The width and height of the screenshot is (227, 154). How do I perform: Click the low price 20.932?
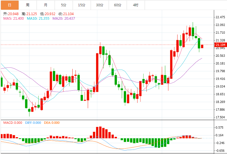tap(50, 14)
